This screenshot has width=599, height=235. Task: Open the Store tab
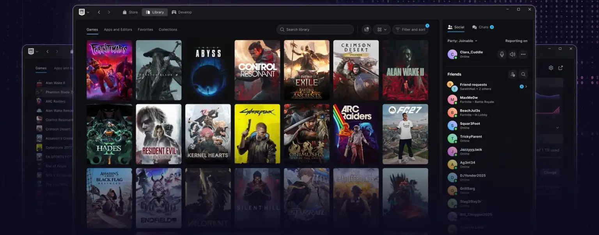point(130,12)
